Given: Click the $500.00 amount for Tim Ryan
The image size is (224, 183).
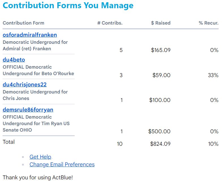Looking at the screenshot, I should [x=159, y=132].
